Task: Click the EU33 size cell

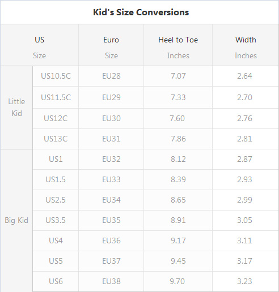Action: coord(111,179)
